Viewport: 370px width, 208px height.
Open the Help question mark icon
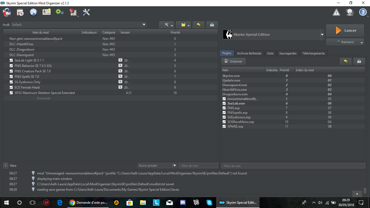pos(363,12)
